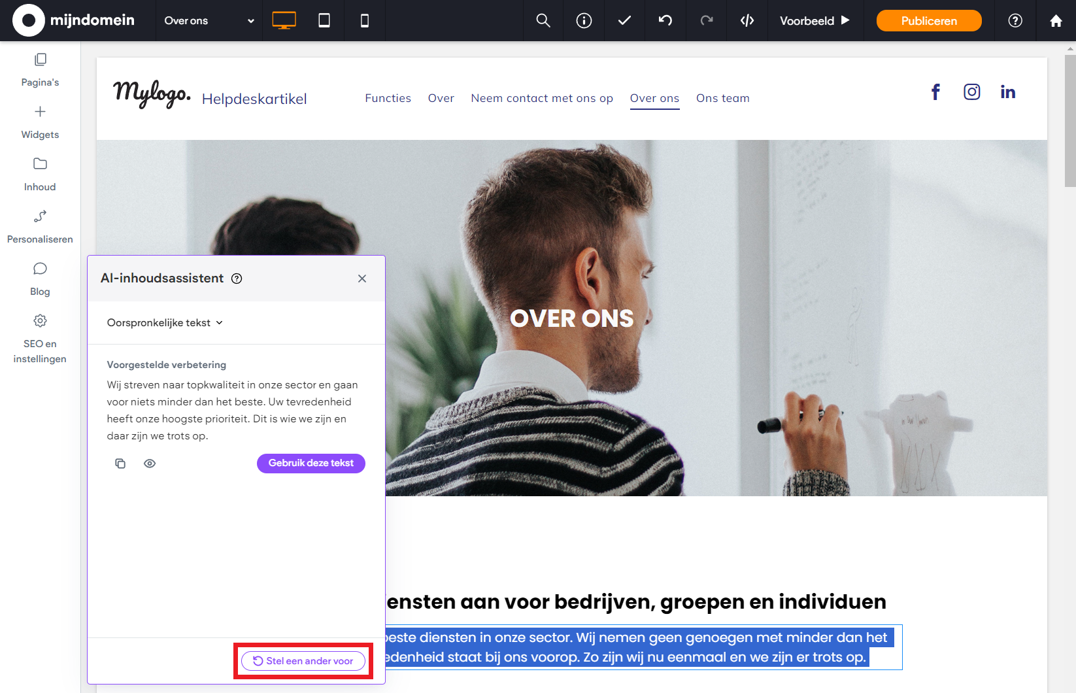Select desktop view toggle
The width and height of the screenshot is (1076, 693).
(284, 21)
